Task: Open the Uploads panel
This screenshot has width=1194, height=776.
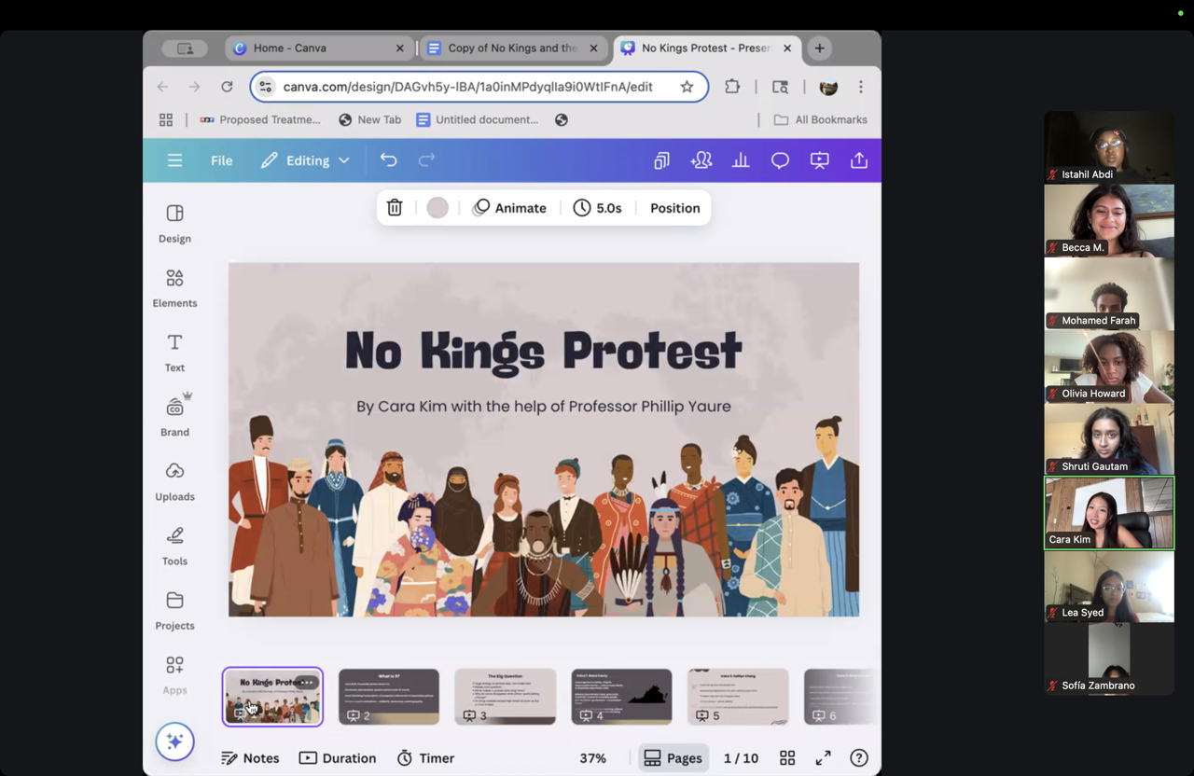Action: (174, 481)
